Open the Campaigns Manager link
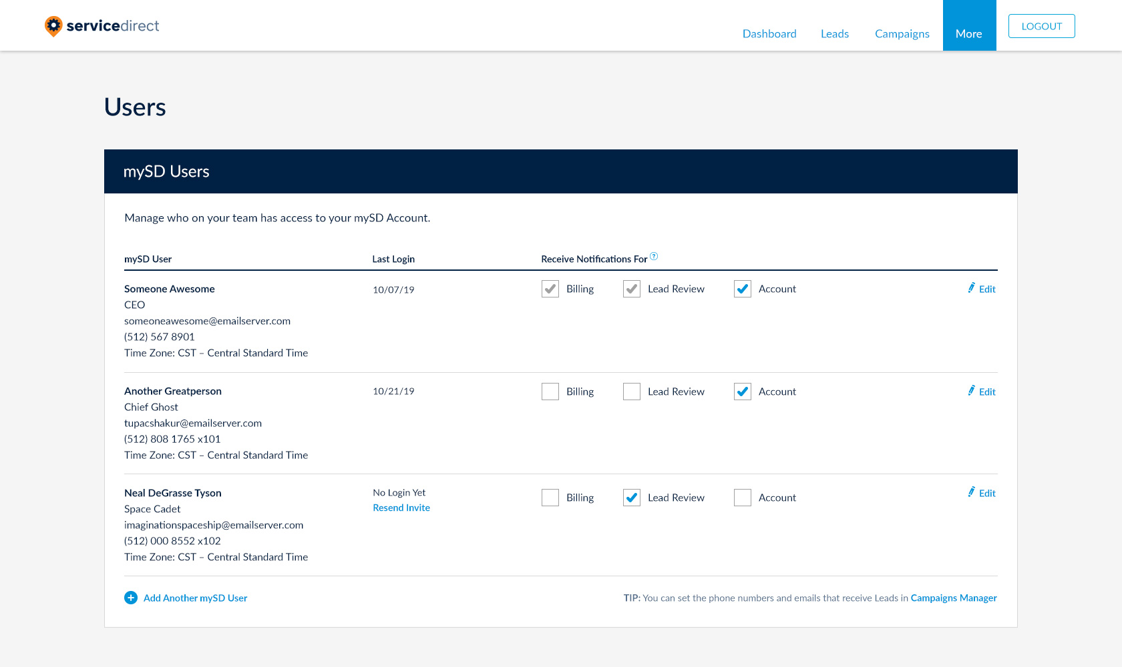 point(954,598)
